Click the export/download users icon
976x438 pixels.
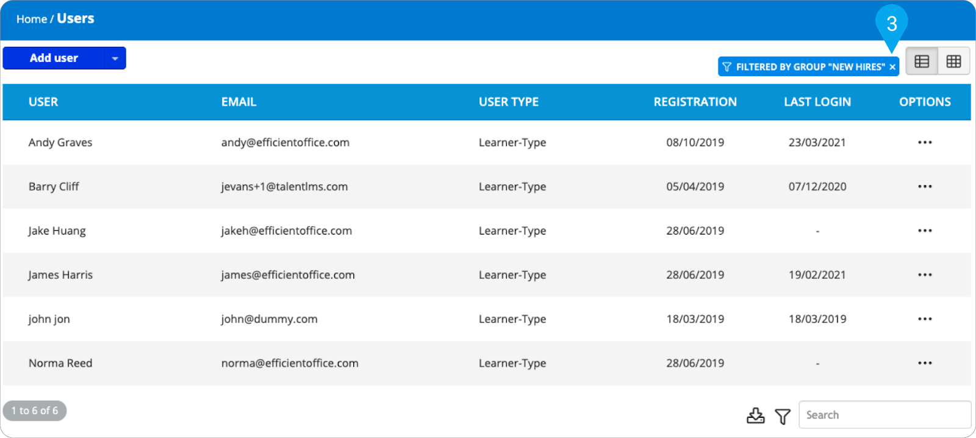(x=755, y=415)
